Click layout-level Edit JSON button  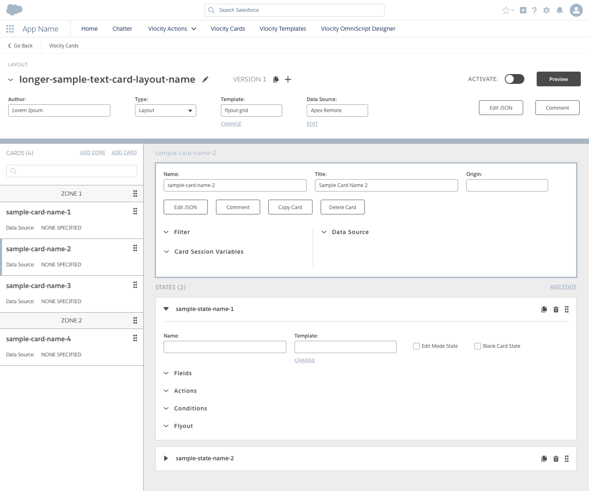click(x=501, y=108)
